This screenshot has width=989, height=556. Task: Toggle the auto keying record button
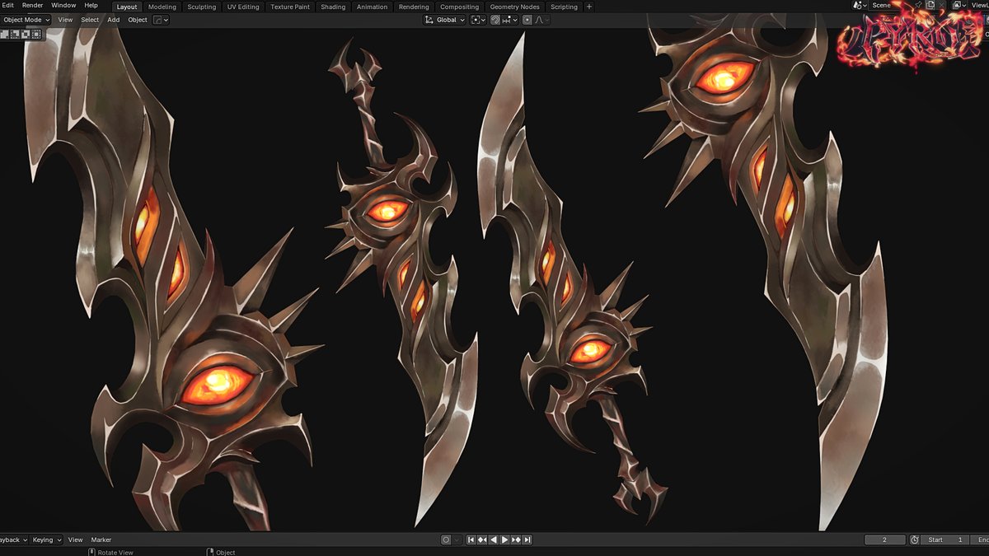point(446,540)
